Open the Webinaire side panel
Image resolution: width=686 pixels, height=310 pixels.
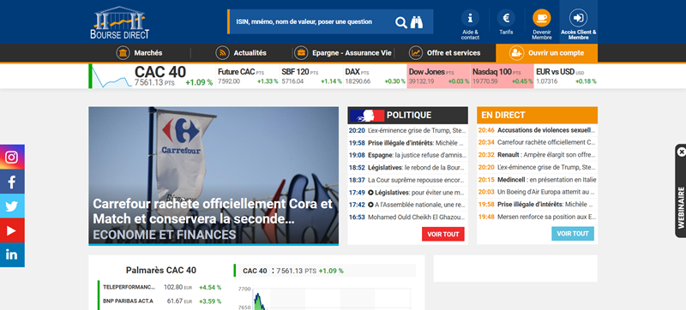[681, 207]
